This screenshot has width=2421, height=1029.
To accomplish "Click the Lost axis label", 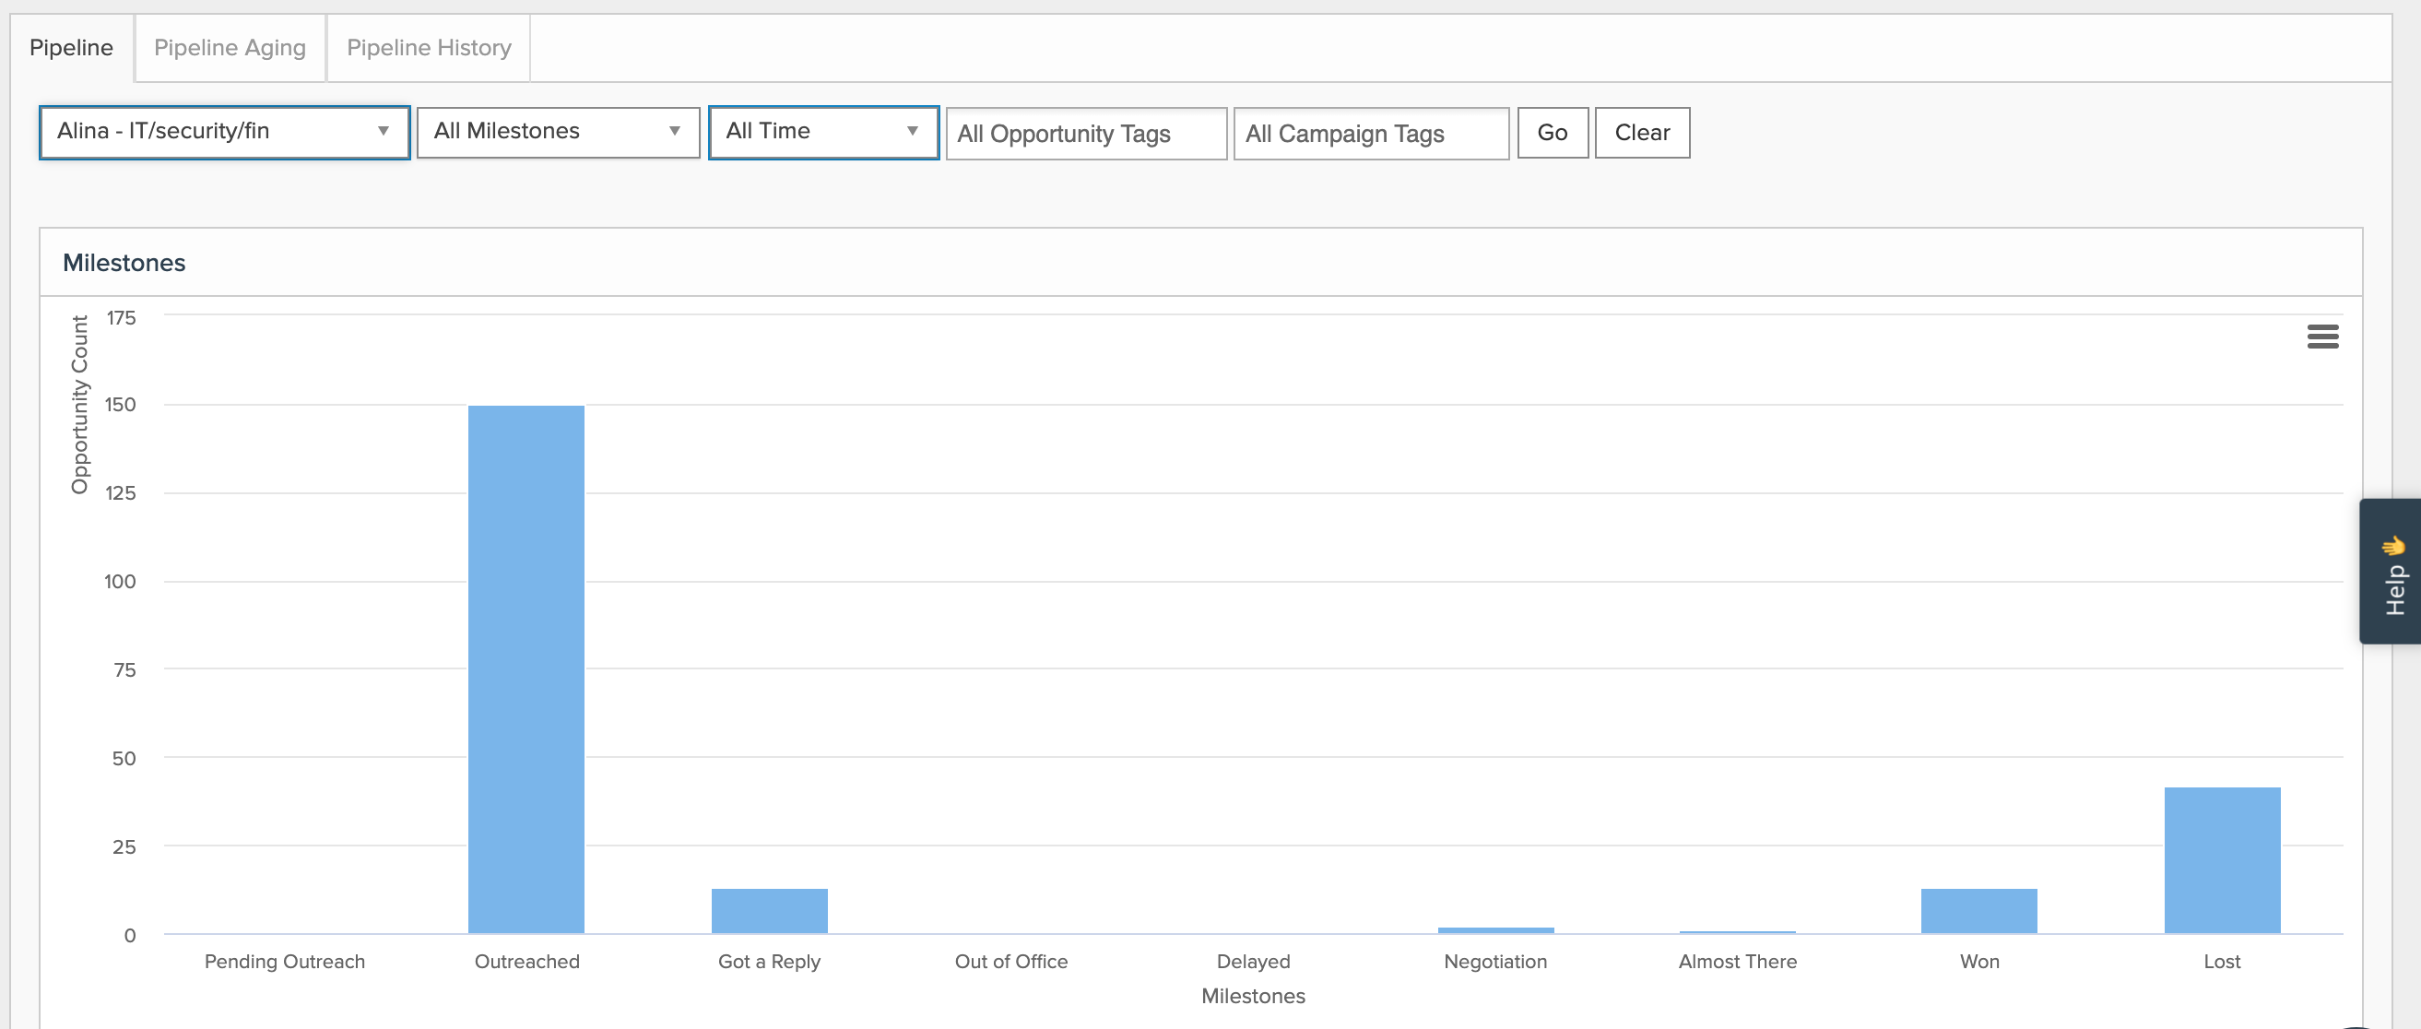I will [x=2222, y=962].
